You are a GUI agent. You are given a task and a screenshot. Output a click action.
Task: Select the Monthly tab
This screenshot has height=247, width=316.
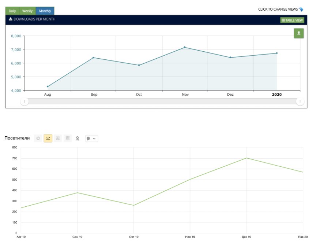(45, 11)
